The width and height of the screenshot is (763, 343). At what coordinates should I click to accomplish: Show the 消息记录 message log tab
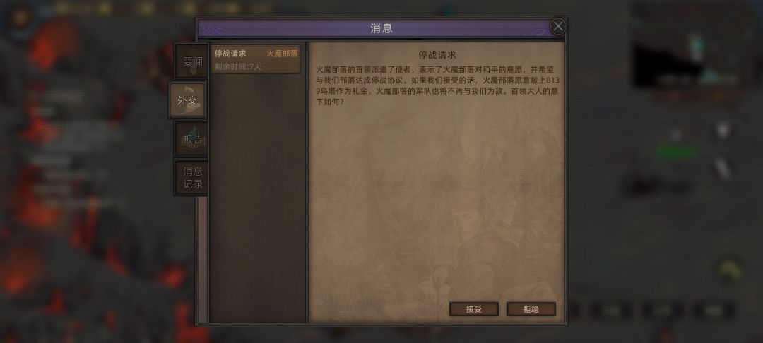[x=191, y=178]
